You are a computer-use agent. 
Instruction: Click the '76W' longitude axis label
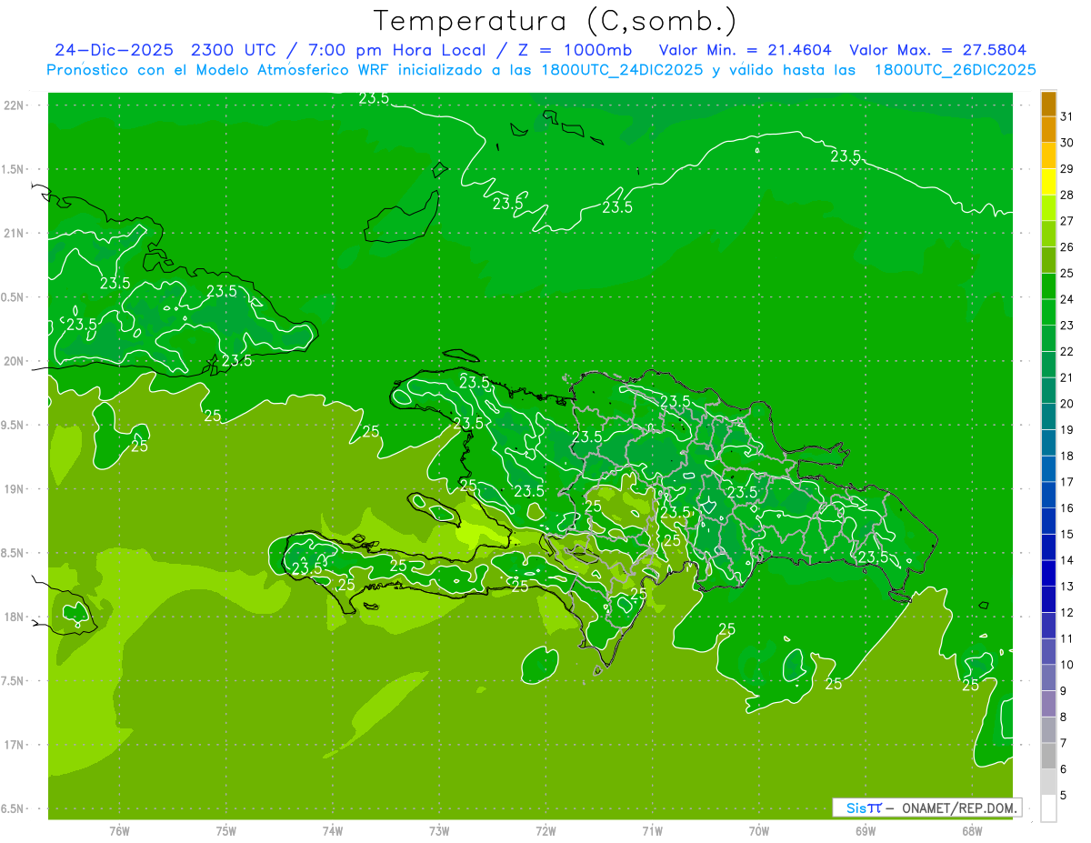[119, 831]
